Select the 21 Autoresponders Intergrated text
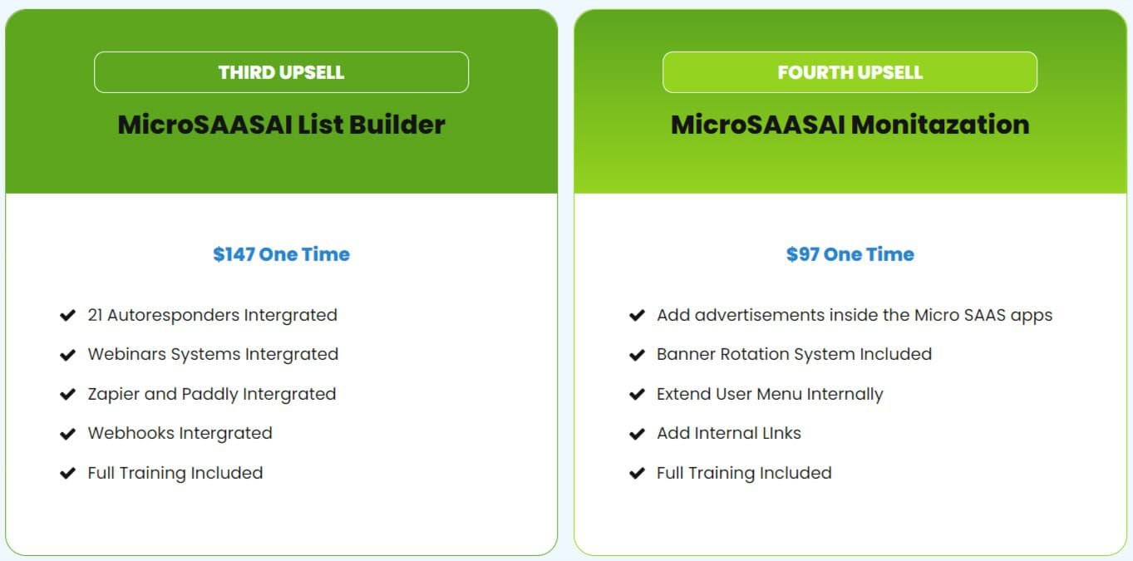Screen dimensions: 1133x561 click(x=212, y=315)
